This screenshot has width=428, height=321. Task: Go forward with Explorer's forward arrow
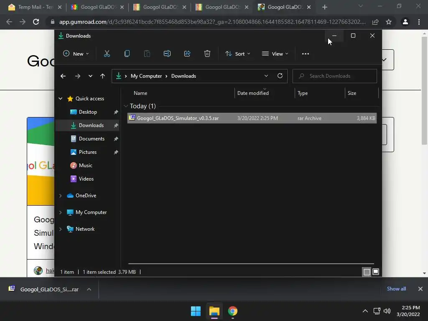point(78,76)
